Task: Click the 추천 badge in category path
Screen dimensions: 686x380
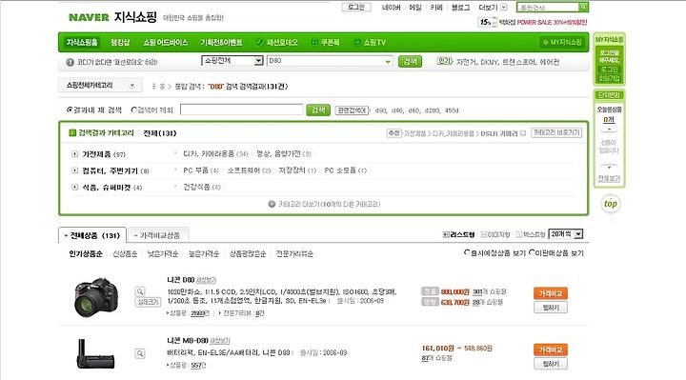Action: click(x=393, y=133)
